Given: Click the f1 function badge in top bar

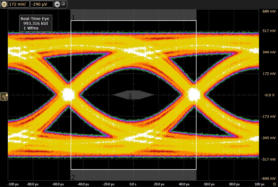Looking at the screenshot, I should [x=4, y=4].
